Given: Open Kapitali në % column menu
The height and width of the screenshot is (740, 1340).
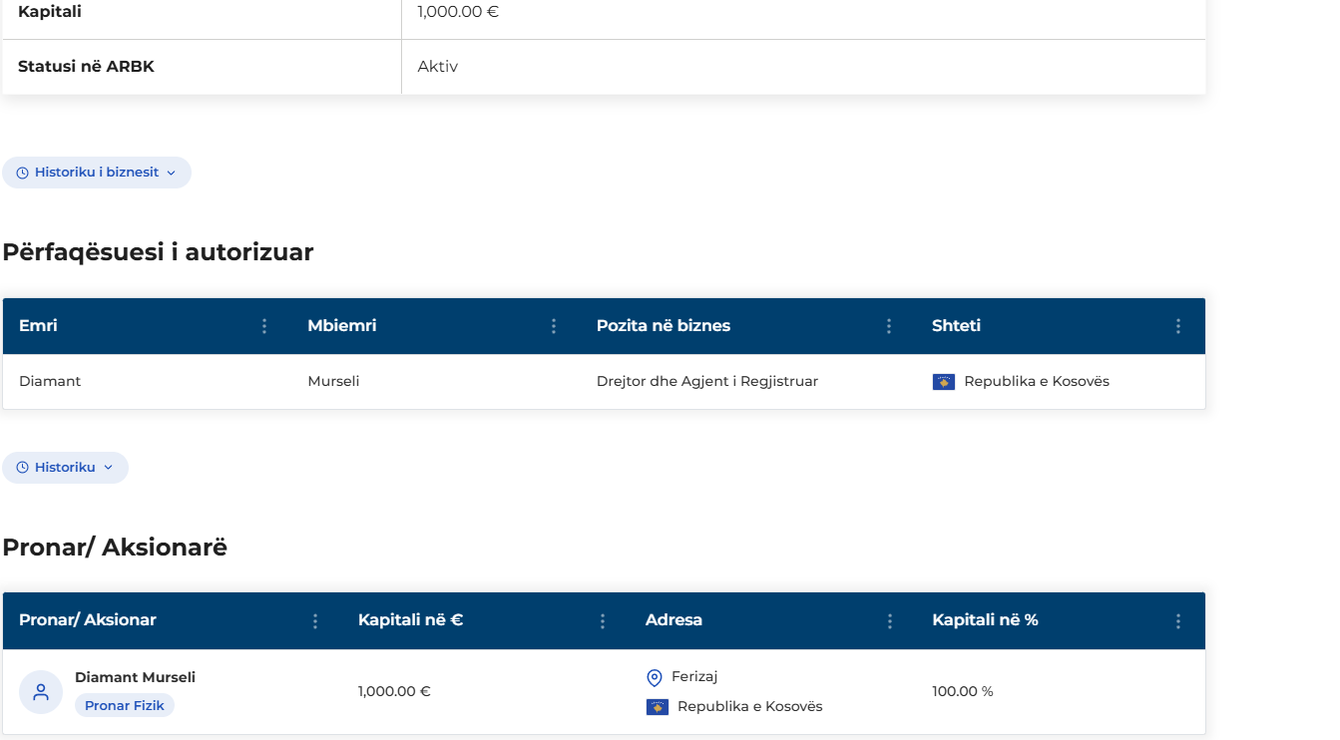Looking at the screenshot, I should pyautogui.click(x=1178, y=621).
